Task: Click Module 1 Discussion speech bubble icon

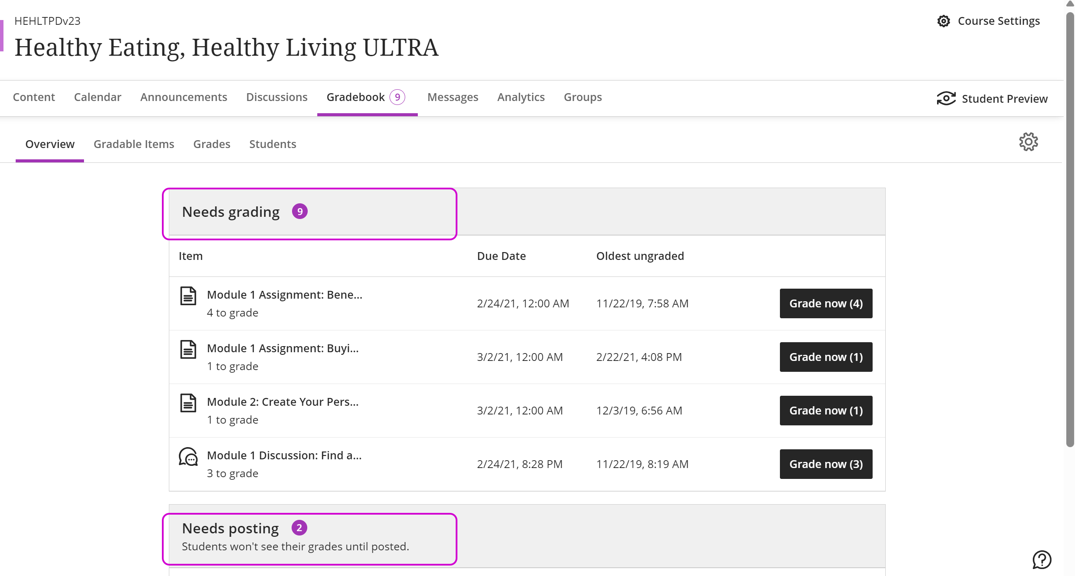Action: tap(188, 457)
